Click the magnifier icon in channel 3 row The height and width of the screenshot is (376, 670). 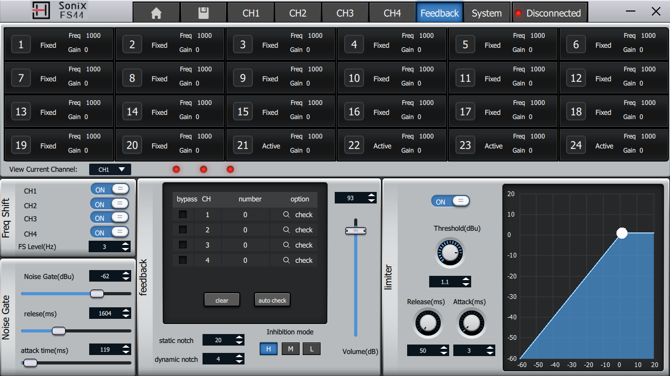click(286, 245)
